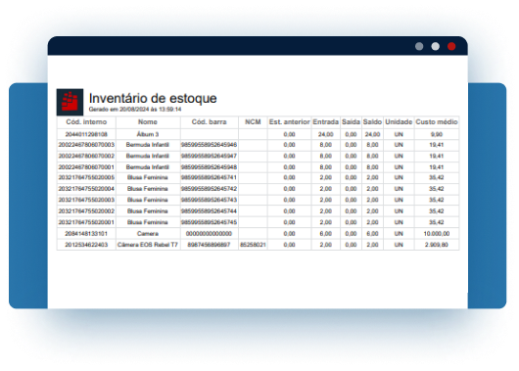Click the Saldo 24,00 cell of Álbum 3
Screen dimensions: 519x371
372,134
